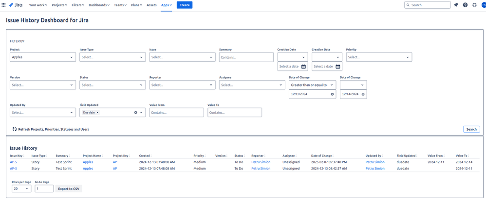The width and height of the screenshot is (486, 205).
Task: Click the Value To Contains field
Action: 235,113
